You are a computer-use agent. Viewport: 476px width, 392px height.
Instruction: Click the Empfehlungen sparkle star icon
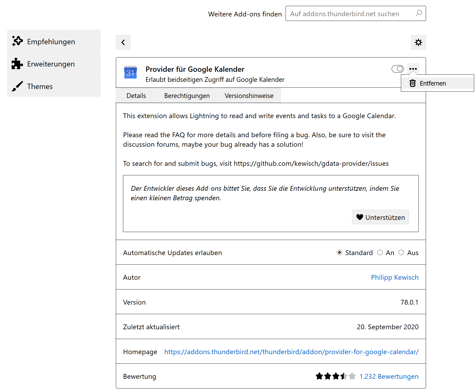coord(17,41)
